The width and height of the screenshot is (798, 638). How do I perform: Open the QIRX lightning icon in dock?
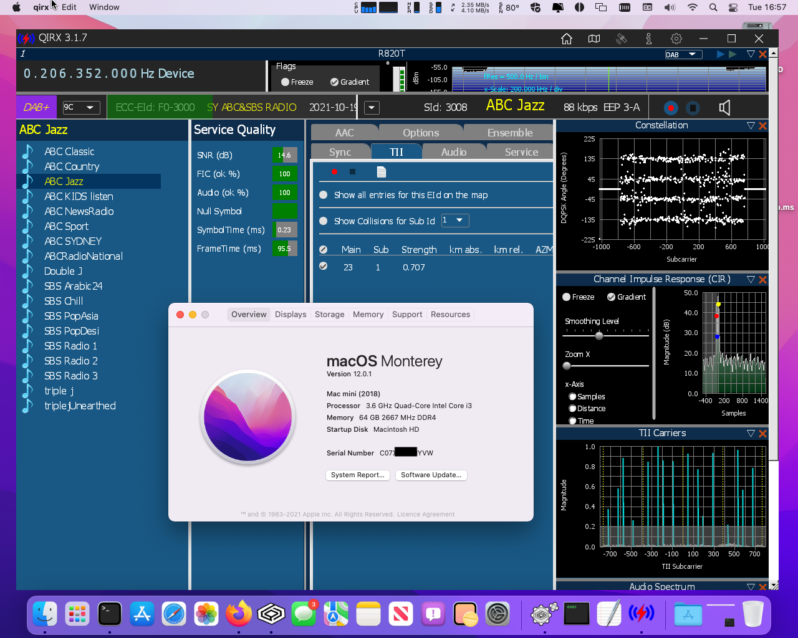(641, 614)
